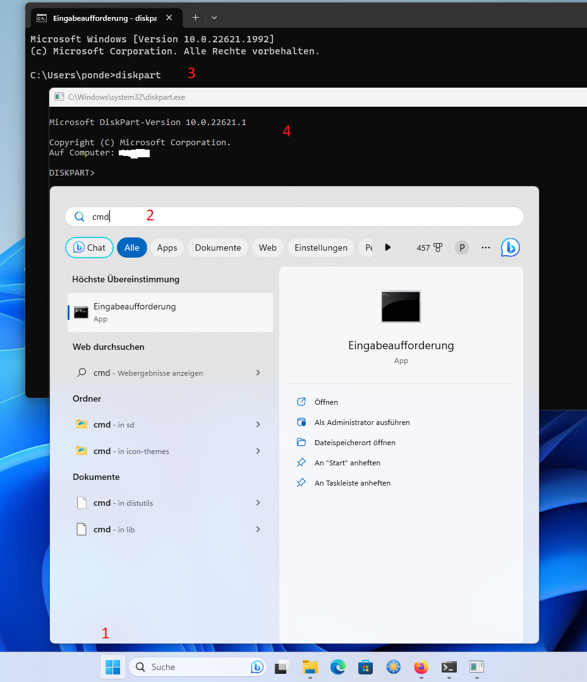Open File Explorer from taskbar

(x=310, y=667)
